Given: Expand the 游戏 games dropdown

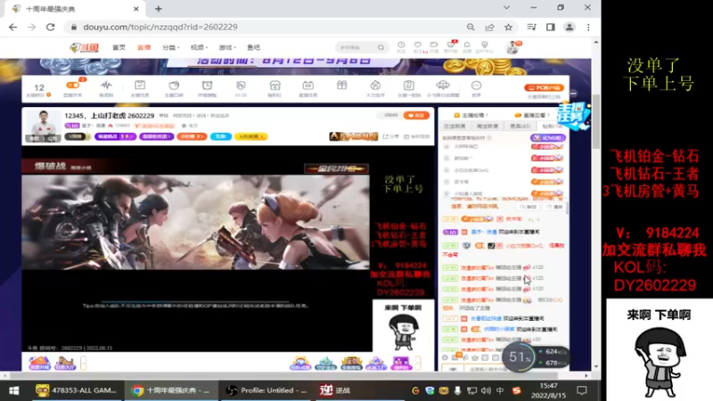Looking at the screenshot, I should 227,47.
